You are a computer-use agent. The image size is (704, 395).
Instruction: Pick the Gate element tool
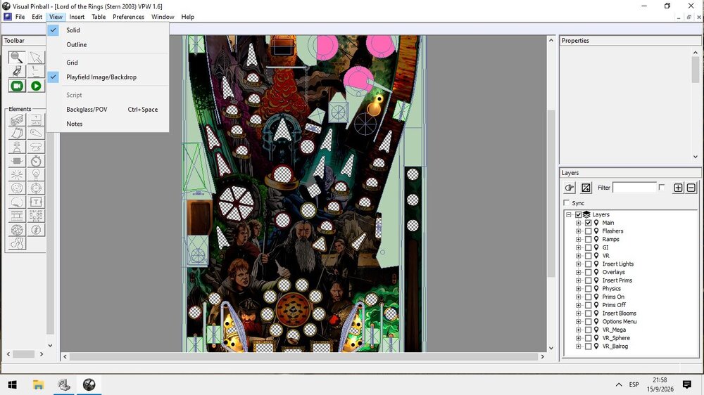point(36,119)
